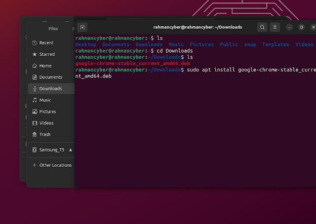Image resolution: width=316 pixels, height=224 pixels.
Task: Click Music in the terminal ls output
Action: (x=176, y=44)
